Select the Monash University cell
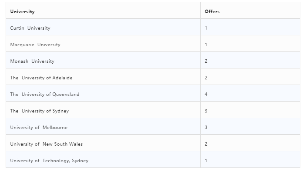Image resolution: width=306 pixels, height=184 pixels. point(103,60)
